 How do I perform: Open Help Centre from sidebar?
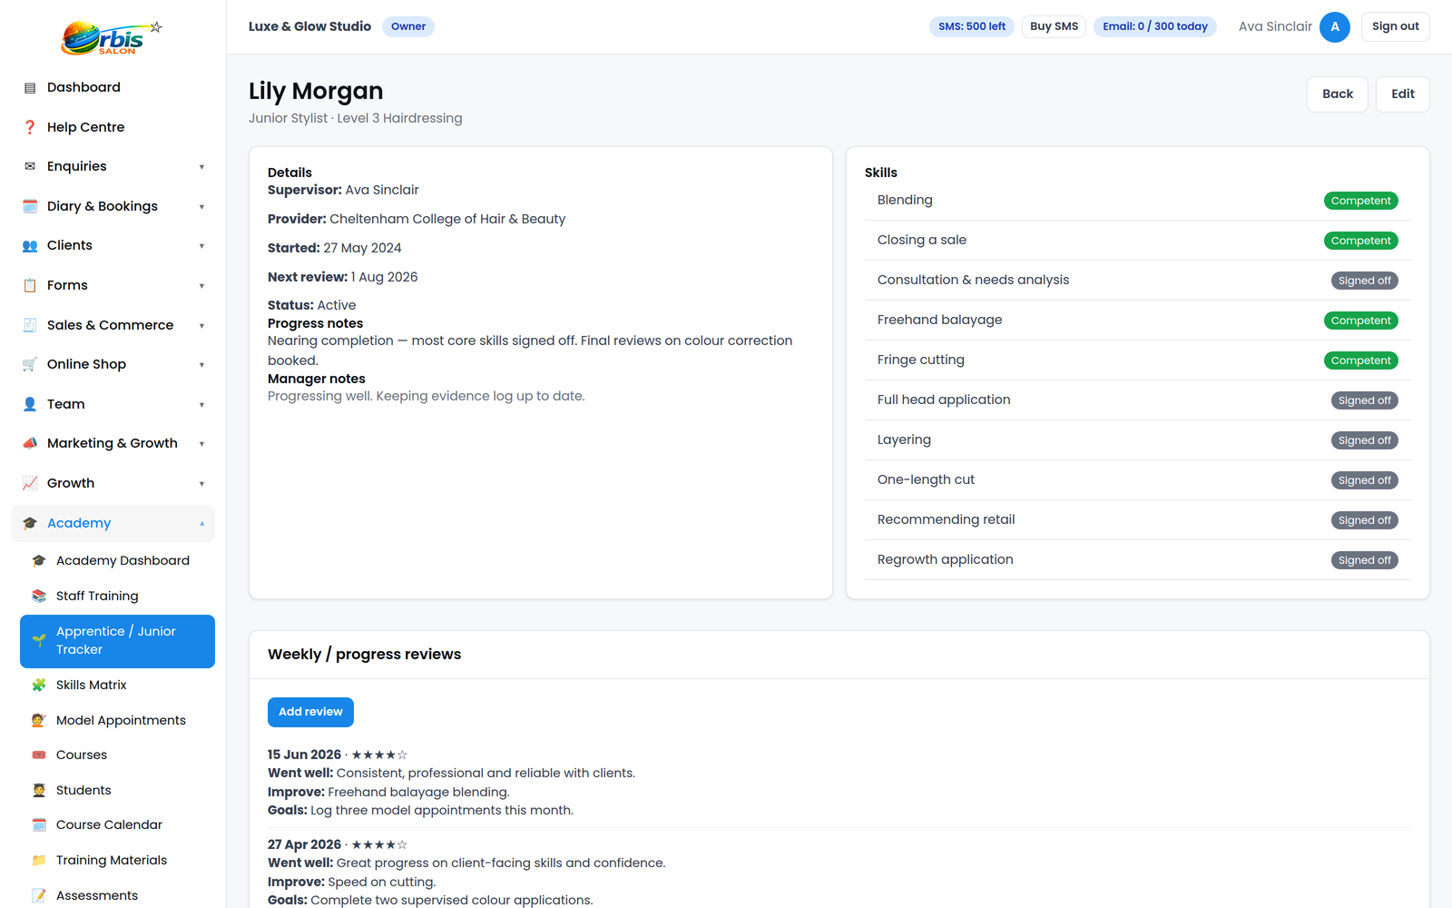113,127
